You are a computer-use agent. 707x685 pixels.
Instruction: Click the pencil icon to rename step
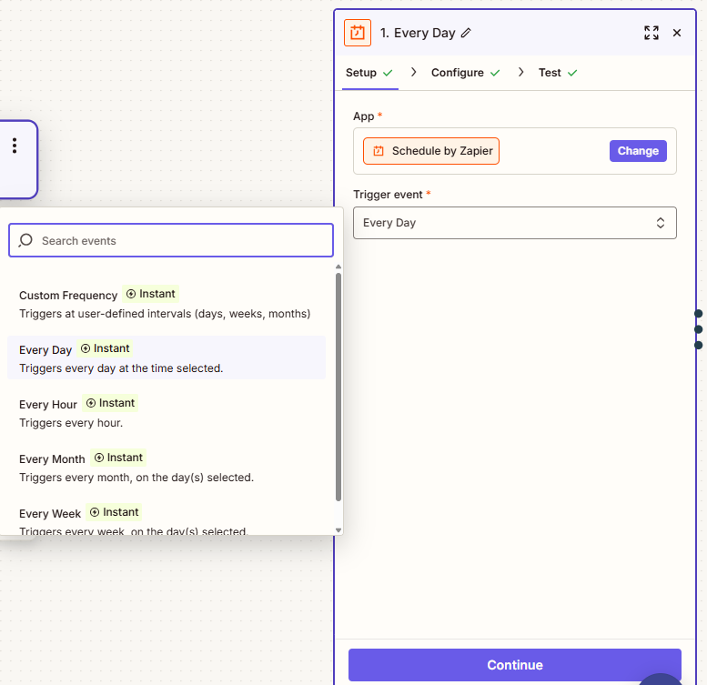tap(467, 33)
